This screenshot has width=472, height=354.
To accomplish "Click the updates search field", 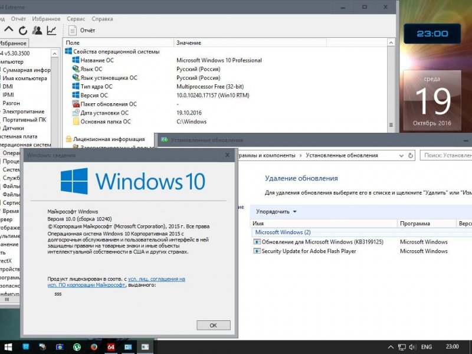I will (x=446, y=155).
